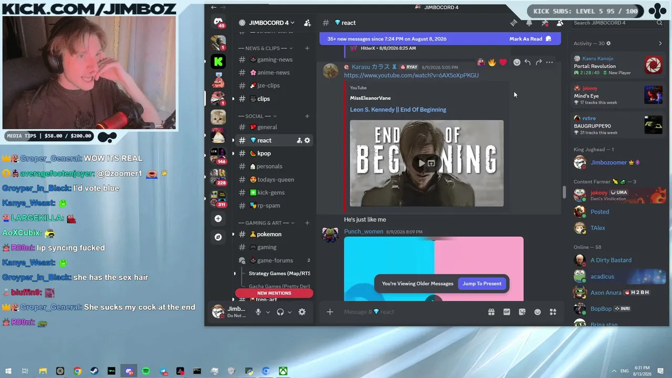Create invite for react channel
The height and width of the screenshot is (378, 672).
(x=299, y=140)
